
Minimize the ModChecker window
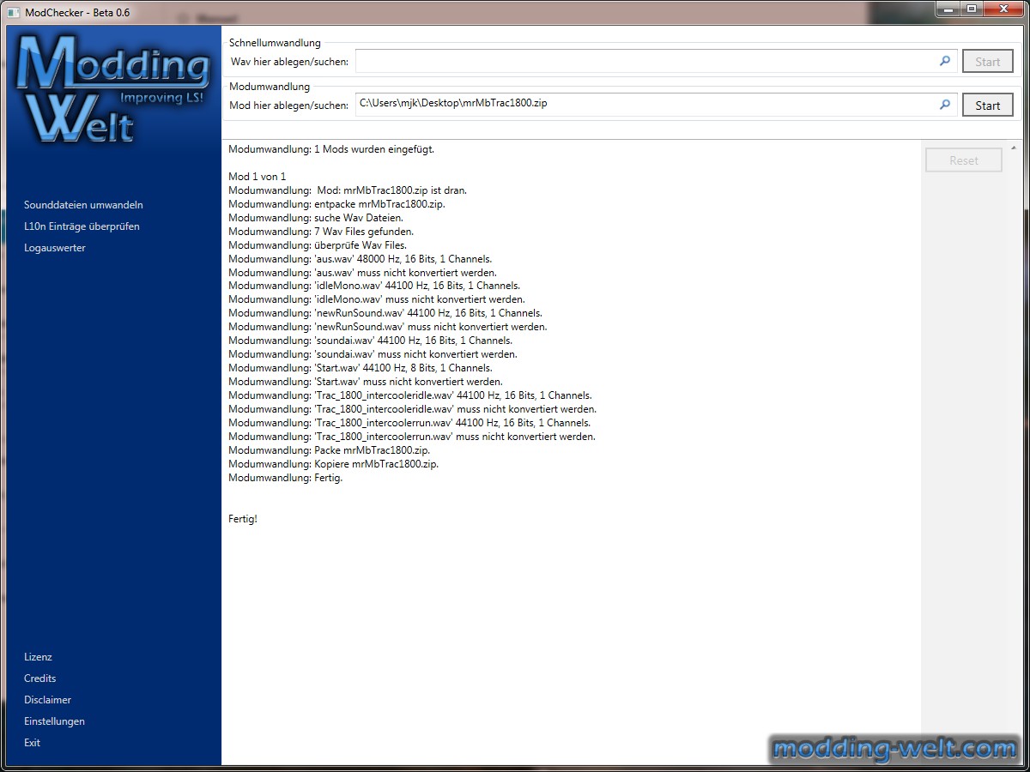point(946,9)
